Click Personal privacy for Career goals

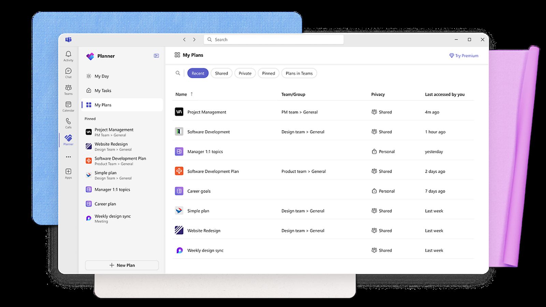click(x=383, y=191)
